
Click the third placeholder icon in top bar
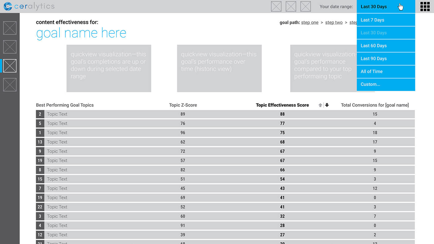pos(306,6)
